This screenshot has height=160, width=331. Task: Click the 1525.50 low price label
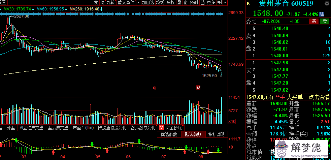click(209, 75)
